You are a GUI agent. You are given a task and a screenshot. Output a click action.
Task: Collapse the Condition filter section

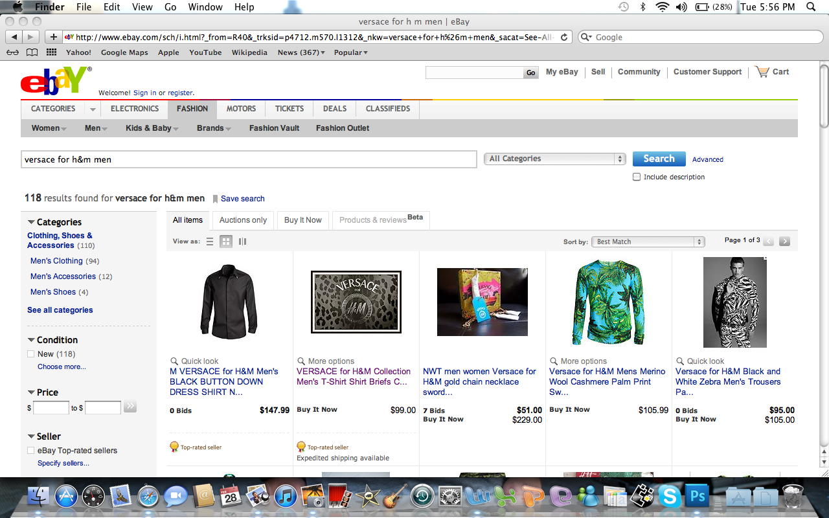(31, 340)
